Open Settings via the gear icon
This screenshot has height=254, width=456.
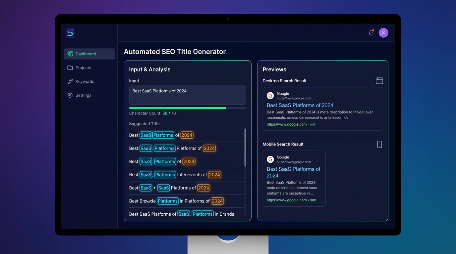click(x=70, y=95)
